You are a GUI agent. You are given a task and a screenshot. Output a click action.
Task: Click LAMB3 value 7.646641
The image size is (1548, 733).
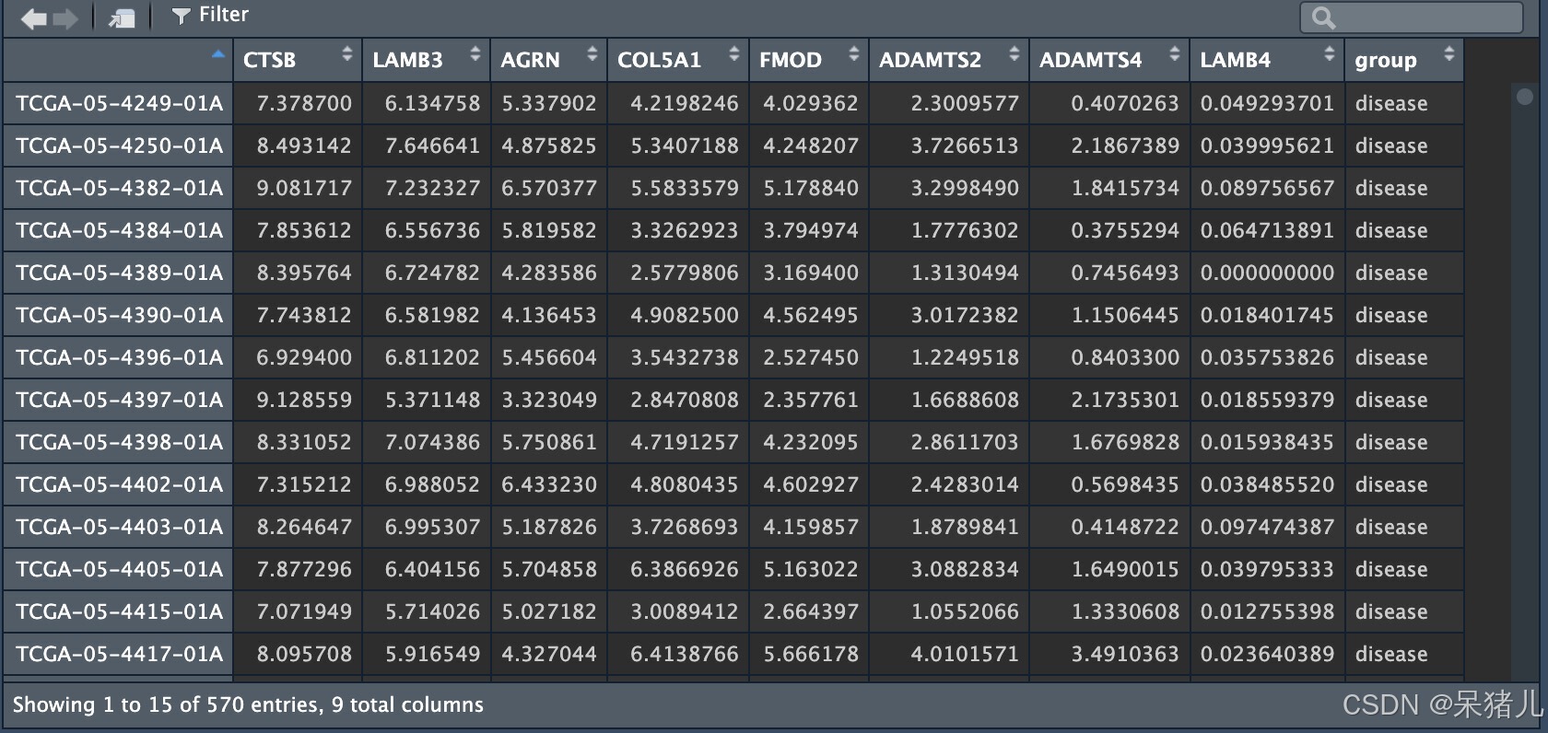coord(432,145)
